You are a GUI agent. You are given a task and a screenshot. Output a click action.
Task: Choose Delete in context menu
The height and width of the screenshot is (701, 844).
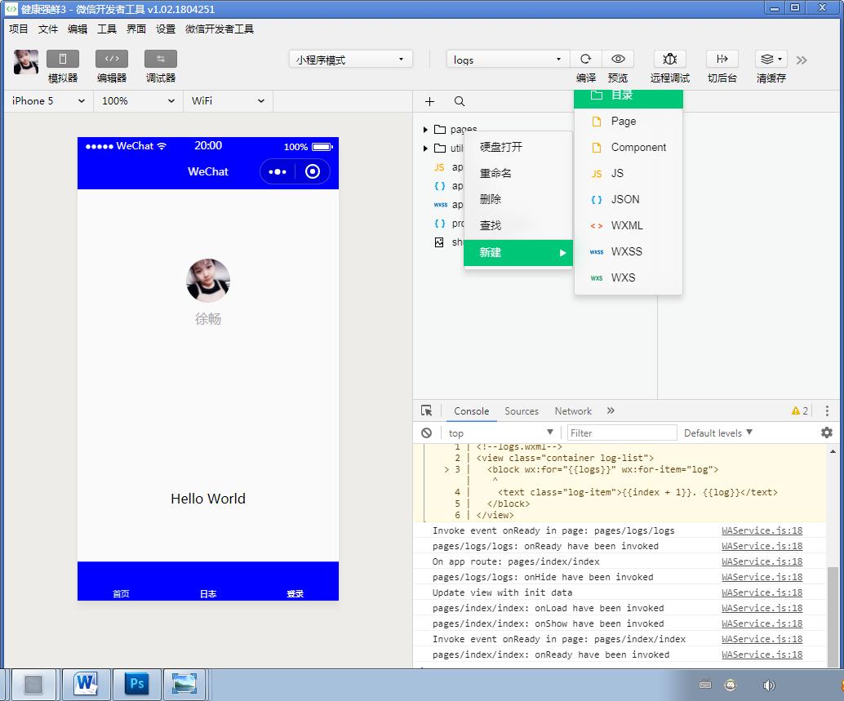[x=518, y=199]
